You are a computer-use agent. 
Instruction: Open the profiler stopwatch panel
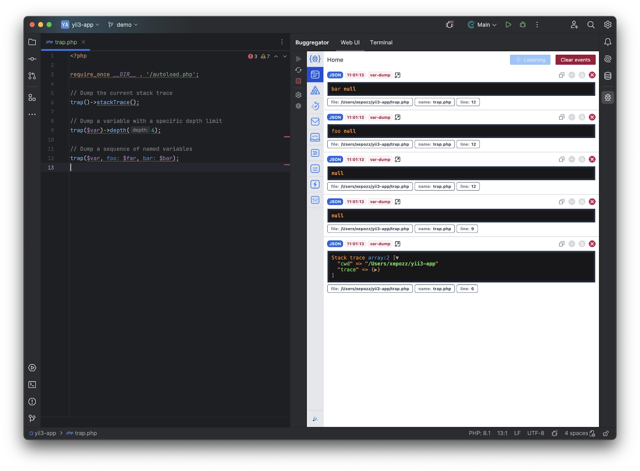315,106
